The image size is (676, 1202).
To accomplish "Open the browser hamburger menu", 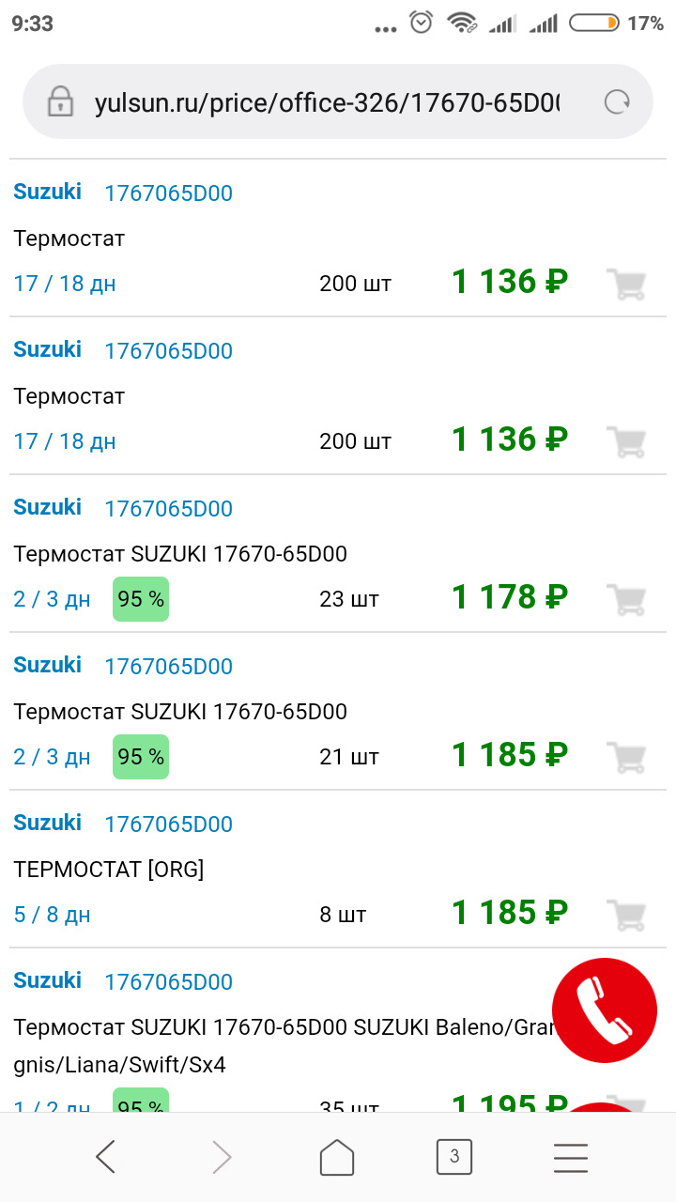I will point(570,1157).
